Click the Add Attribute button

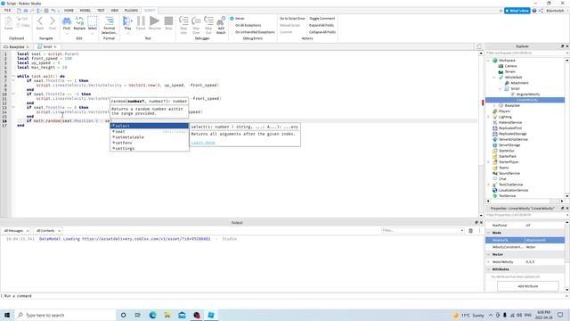pos(527,286)
